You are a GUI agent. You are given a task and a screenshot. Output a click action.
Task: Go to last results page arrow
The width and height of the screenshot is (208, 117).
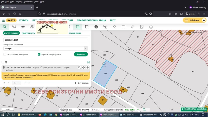click(29, 83)
